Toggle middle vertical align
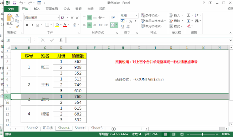 click(89, 17)
